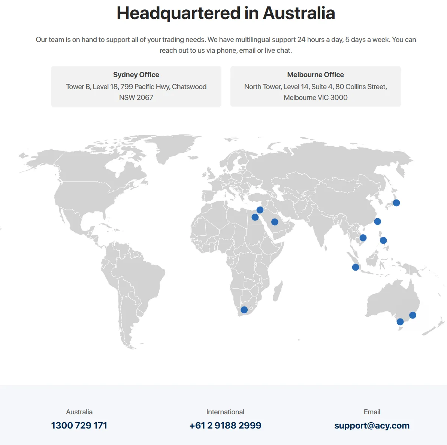
Task: Open the Sydney Office address card
Action: (x=136, y=86)
